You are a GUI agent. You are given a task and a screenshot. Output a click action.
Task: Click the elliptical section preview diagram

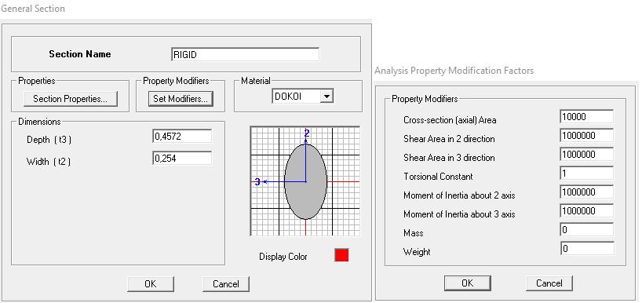pyautogui.click(x=305, y=181)
